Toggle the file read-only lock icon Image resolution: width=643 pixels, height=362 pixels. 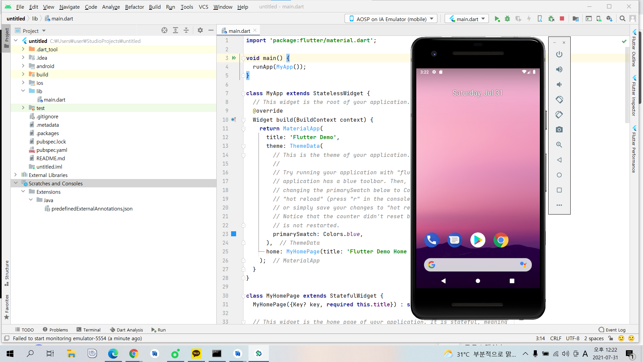(x=611, y=338)
